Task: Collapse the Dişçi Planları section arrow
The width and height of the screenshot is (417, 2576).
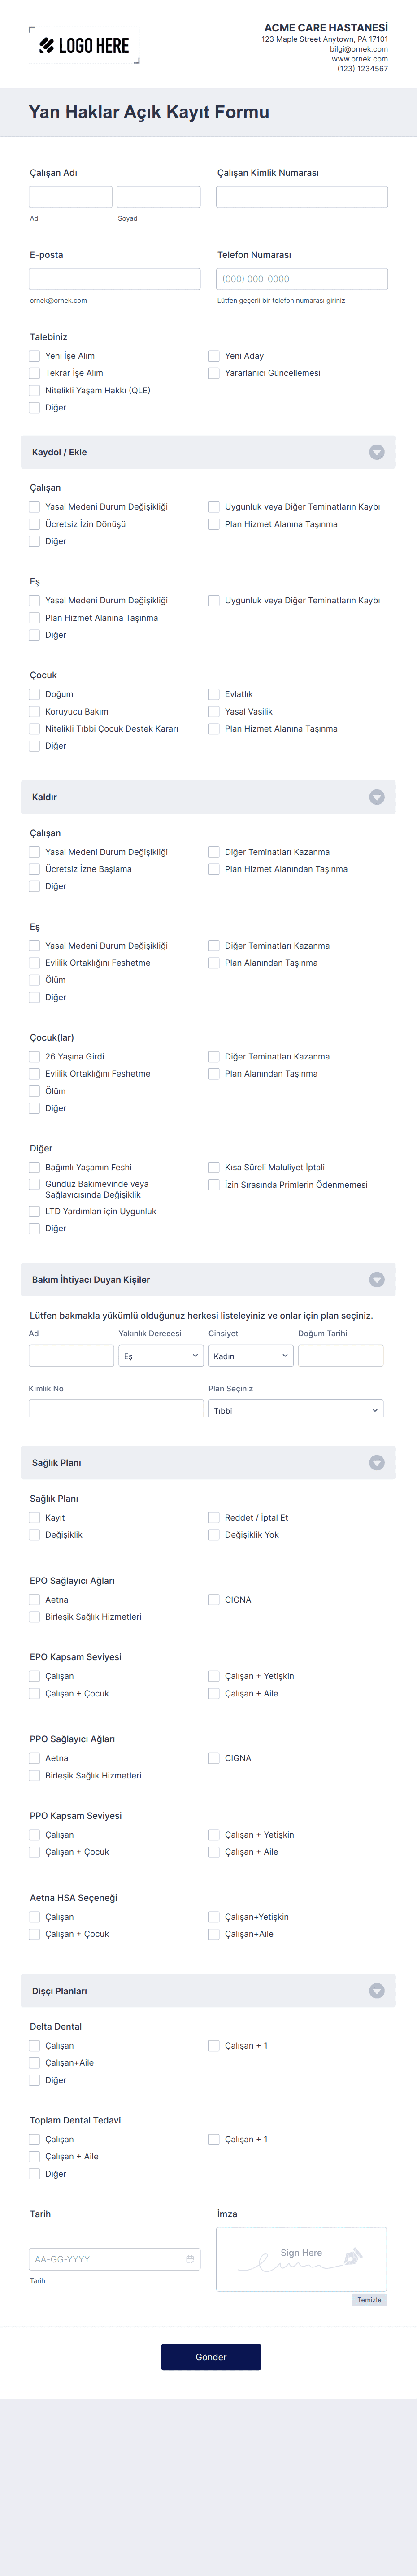Action: [x=377, y=1990]
